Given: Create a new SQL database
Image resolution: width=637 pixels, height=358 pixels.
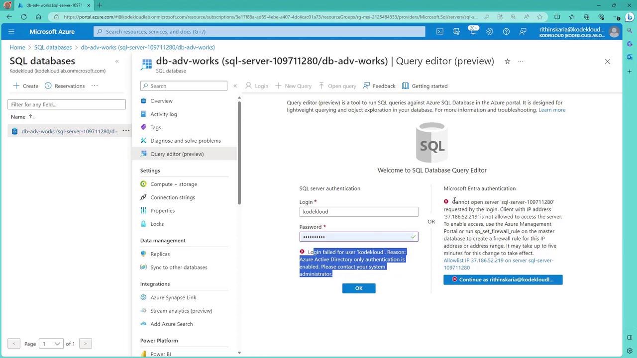Looking at the screenshot, I should tap(25, 86).
